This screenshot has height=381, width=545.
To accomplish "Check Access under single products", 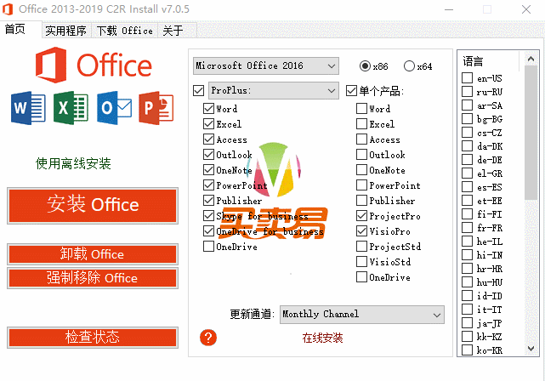I will [x=362, y=139].
